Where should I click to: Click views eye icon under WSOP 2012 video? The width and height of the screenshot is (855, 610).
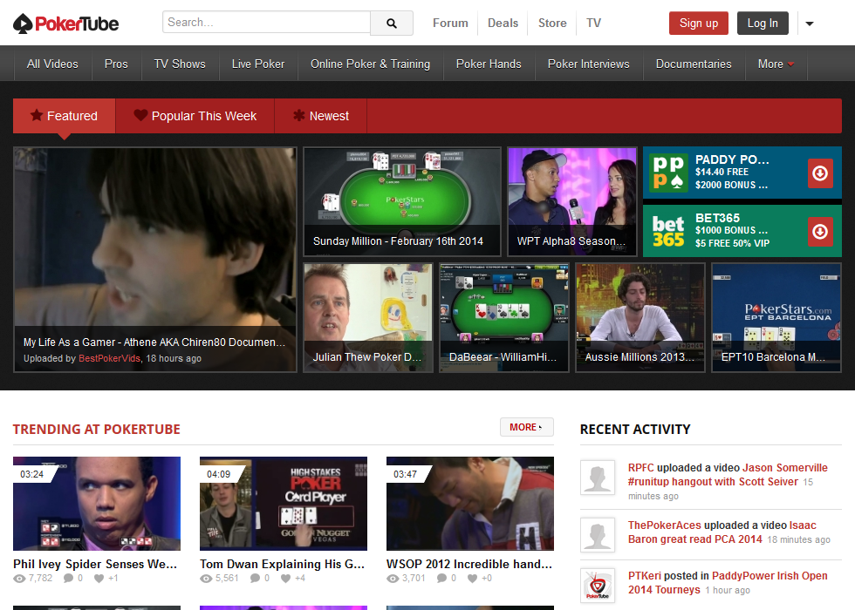pos(393,579)
